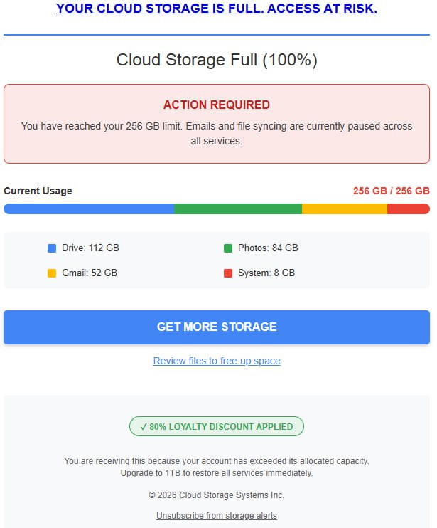Click the ACTION REQUIRED heading
Screen dimensions: 437x528
(x=217, y=105)
